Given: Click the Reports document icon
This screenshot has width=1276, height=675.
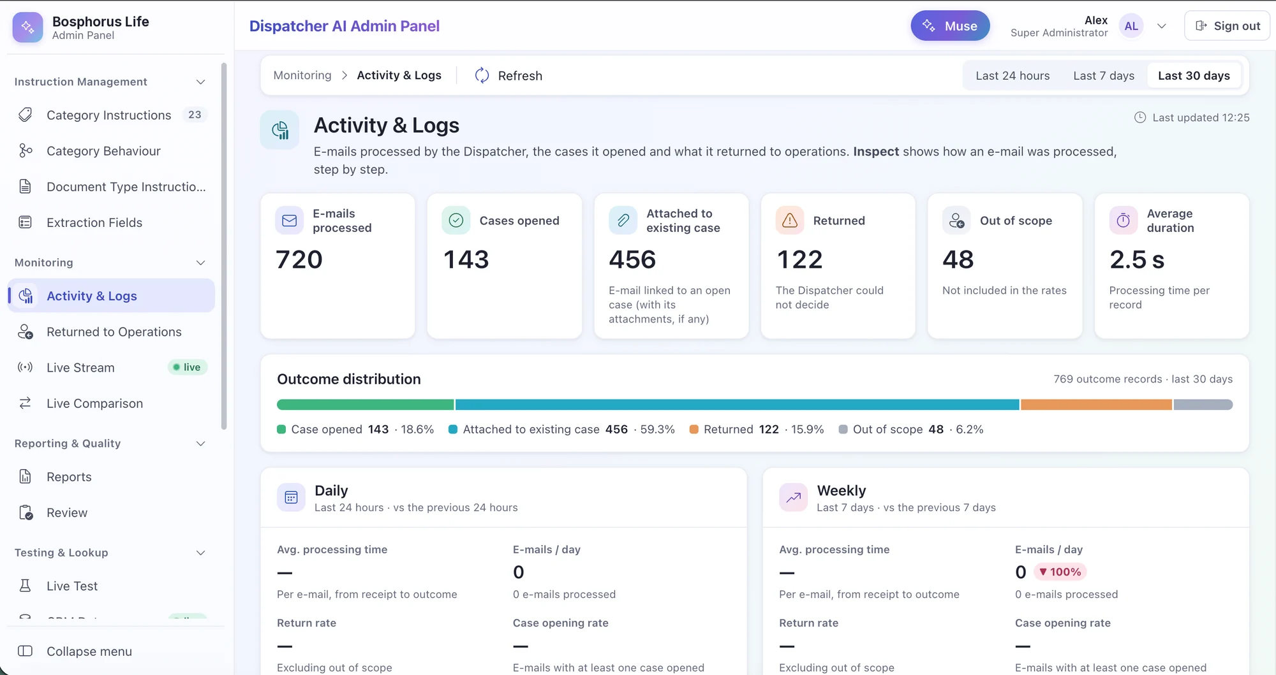Looking at the screenshot, I should click(x=26, y=476).
